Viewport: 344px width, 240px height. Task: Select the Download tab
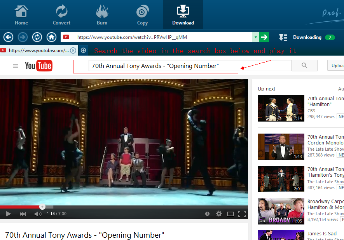point(183,15)
